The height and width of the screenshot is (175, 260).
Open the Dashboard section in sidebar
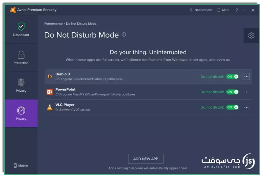coord(21,29)
